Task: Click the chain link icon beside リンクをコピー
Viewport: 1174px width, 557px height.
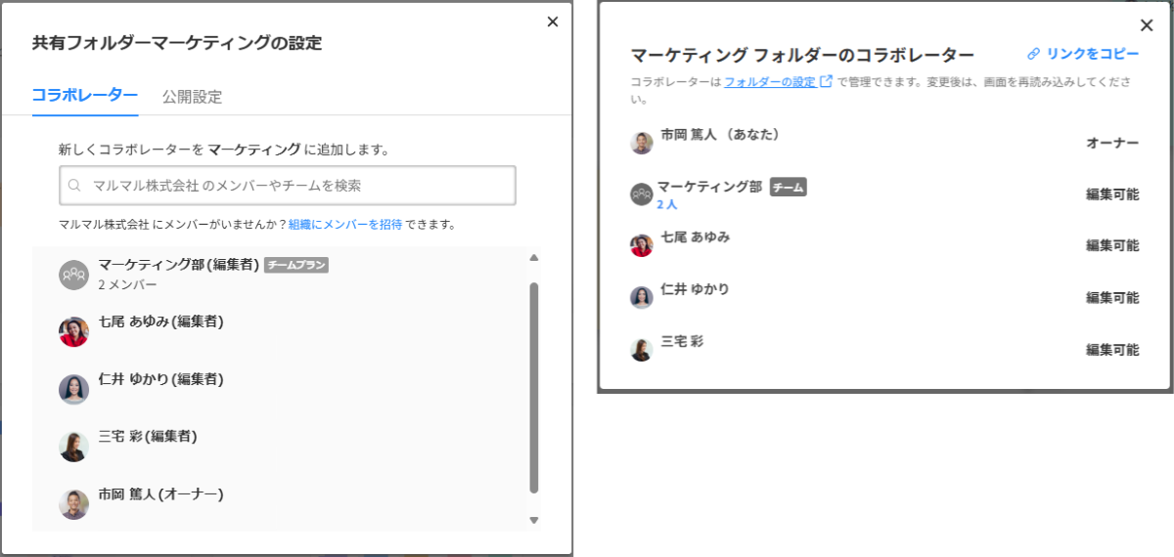Action: [1033, 55]
